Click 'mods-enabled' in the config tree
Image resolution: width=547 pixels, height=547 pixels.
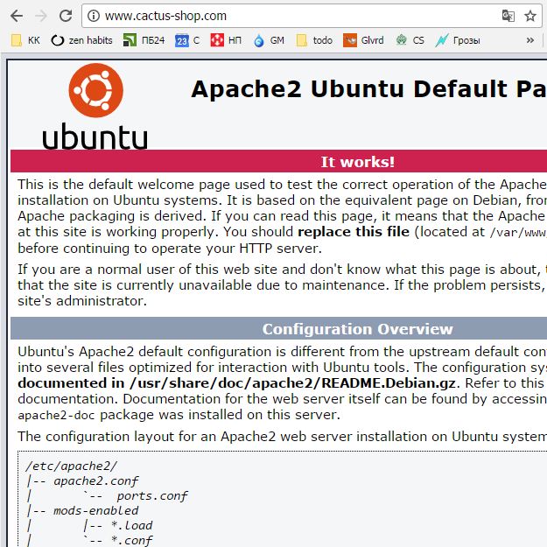[x=96, y=511]
